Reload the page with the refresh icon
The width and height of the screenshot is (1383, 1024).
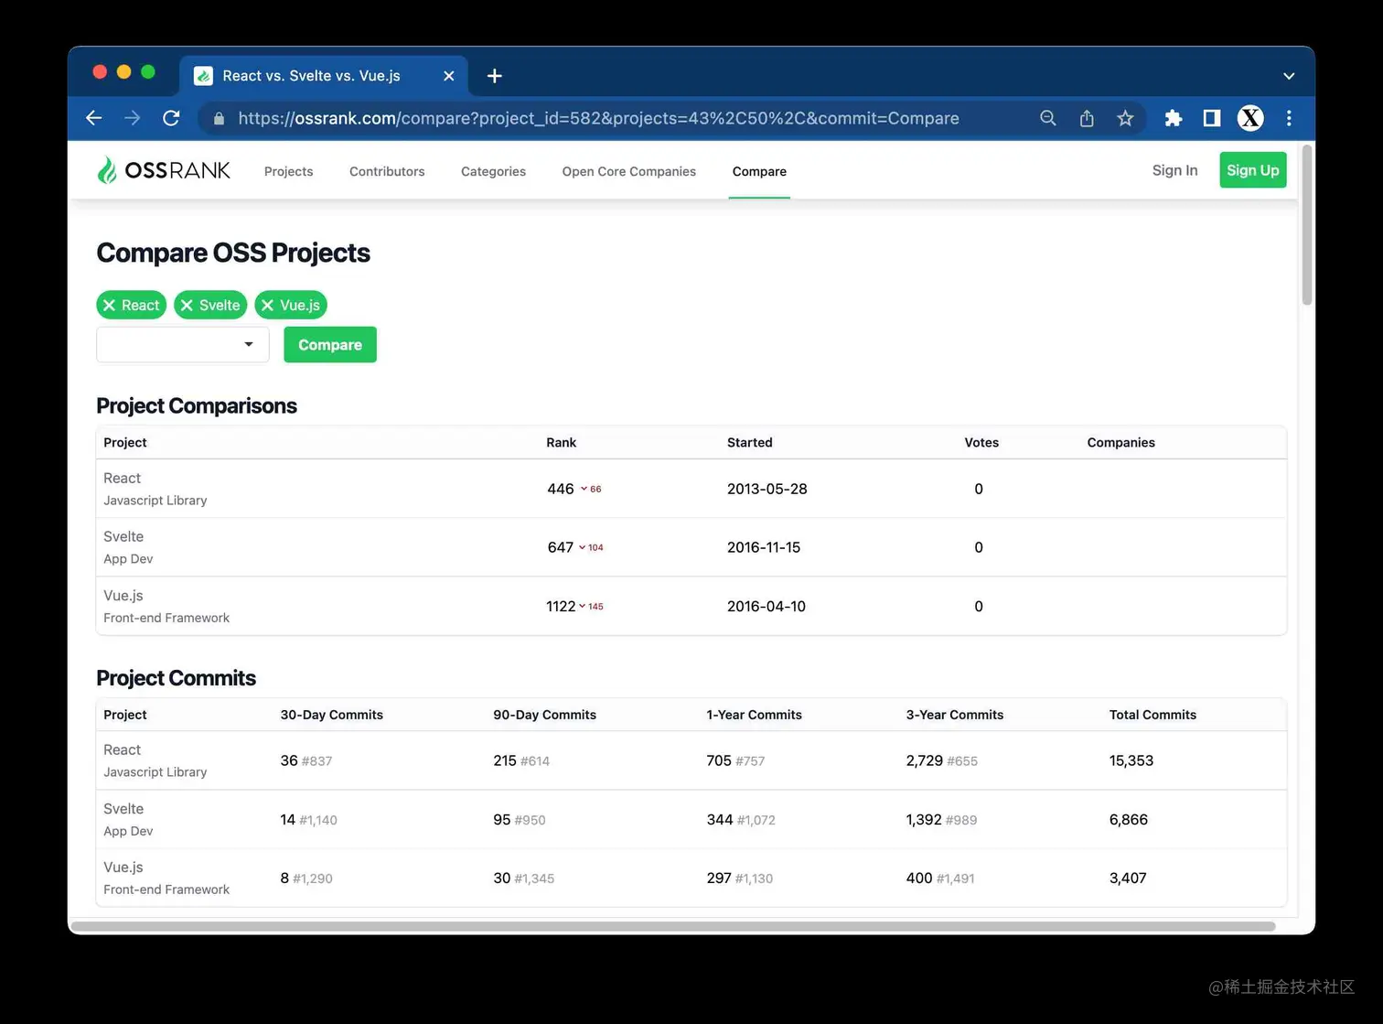click(x=171, y=118)
